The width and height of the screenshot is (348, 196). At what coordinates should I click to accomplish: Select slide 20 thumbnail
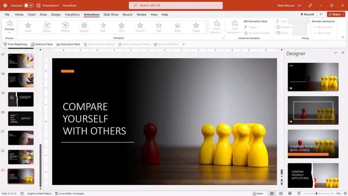[21, 119]
